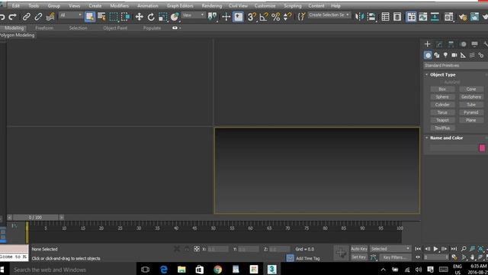This screenshot has height=275, width=488.
Task: Click the Play Animation button
Action: click(435, 249)
